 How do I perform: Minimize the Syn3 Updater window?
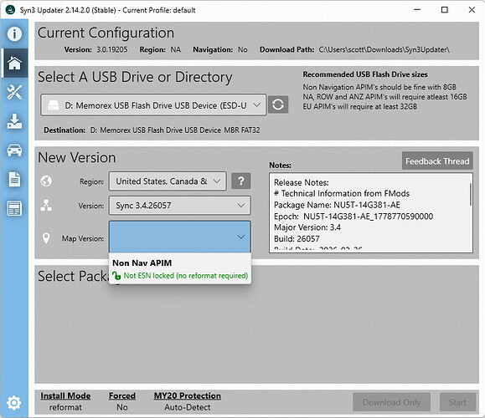coord(417,10)
